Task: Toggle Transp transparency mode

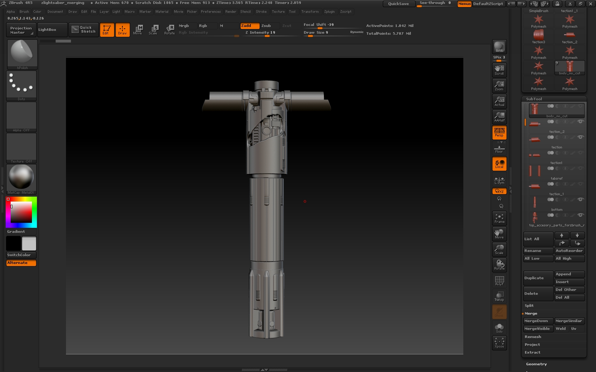Action: click(499, 296)
